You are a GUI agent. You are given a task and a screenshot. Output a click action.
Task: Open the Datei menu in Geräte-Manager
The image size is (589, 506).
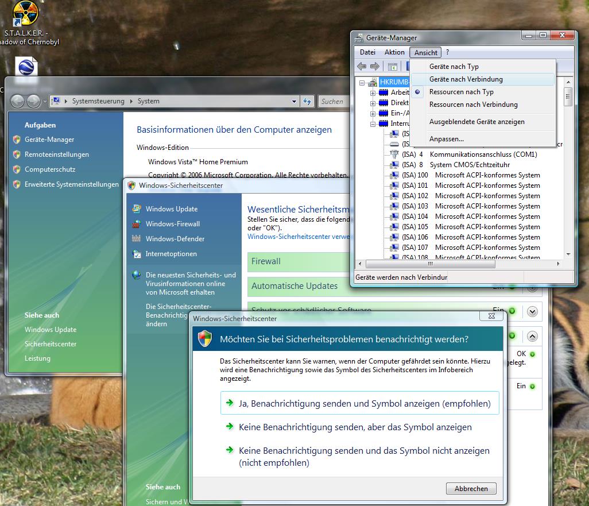[367, 52]
